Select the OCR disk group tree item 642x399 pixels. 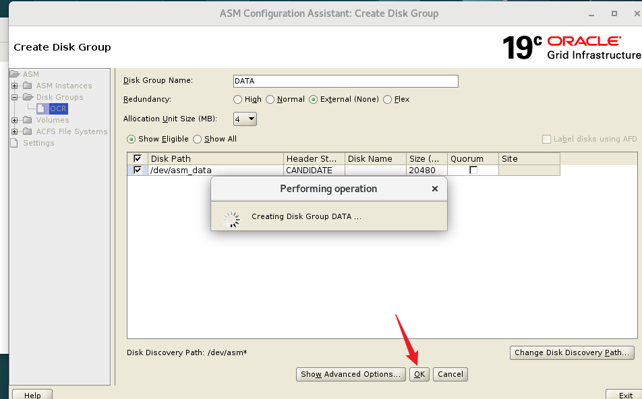click(x=58, y=109)
